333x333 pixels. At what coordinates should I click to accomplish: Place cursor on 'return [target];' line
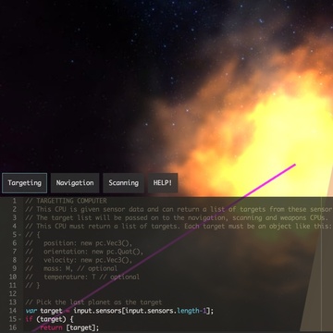[69, 327]
